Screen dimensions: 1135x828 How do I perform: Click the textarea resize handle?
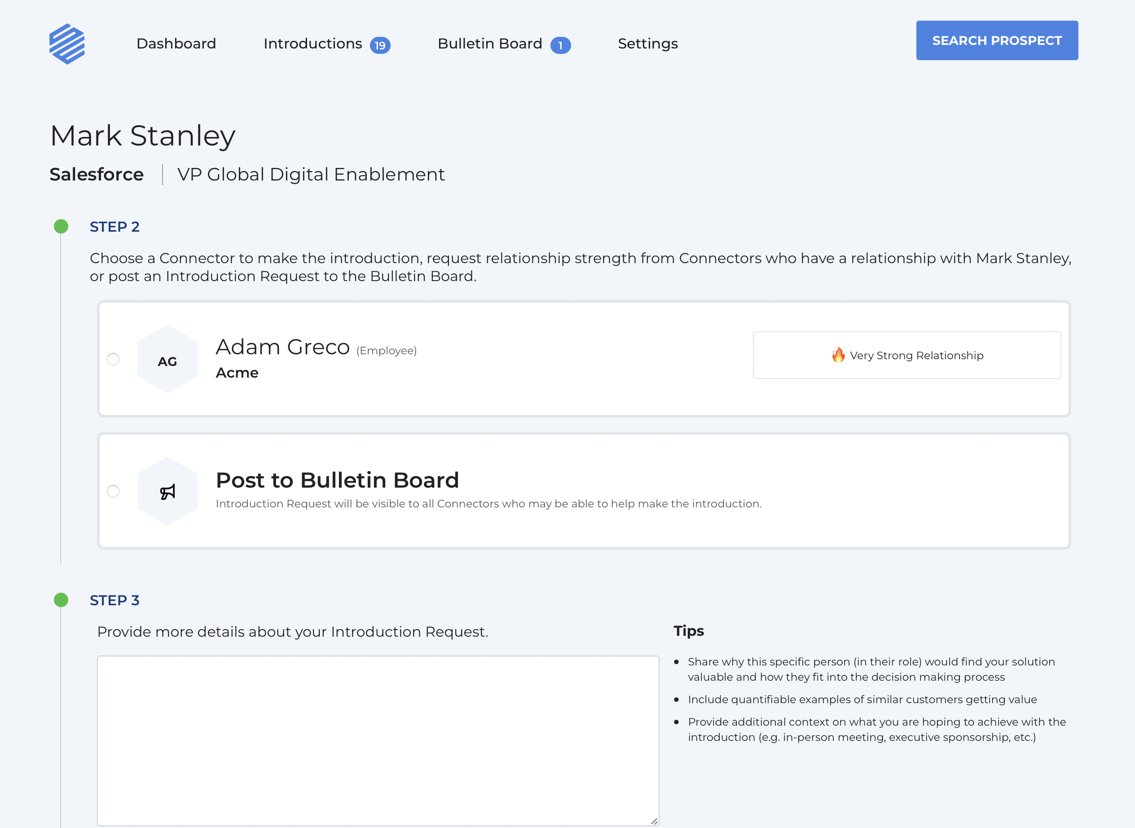tap(654, 821)
